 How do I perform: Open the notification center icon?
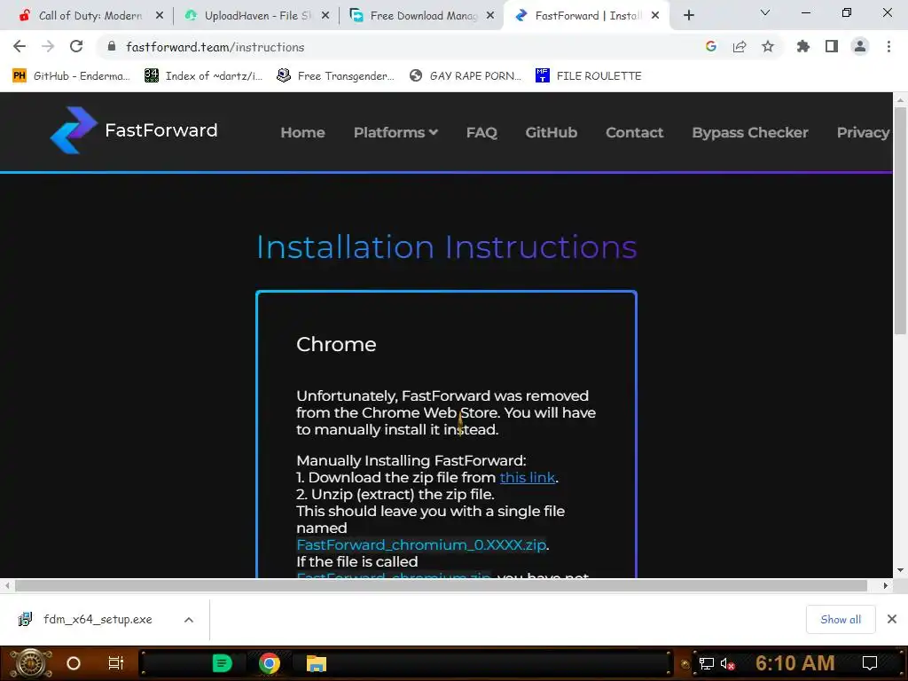coord(870,663)
